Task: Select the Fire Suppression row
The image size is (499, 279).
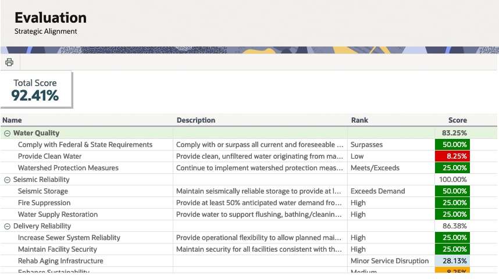Action: coord(44,203)
